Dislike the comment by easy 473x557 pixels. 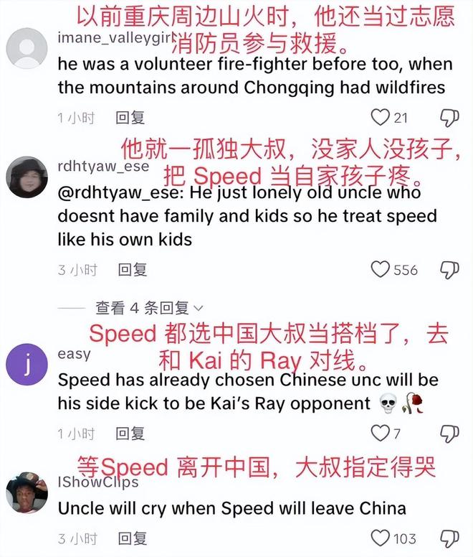(x=449, y=434)
